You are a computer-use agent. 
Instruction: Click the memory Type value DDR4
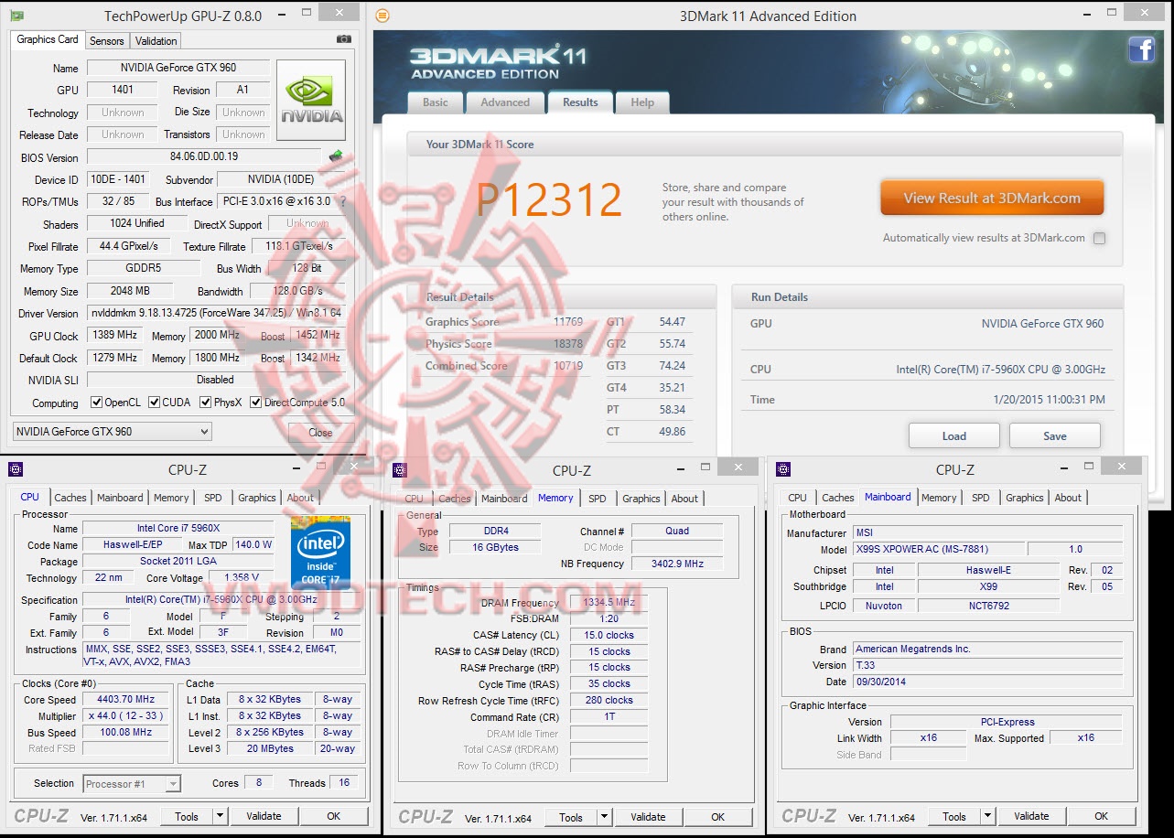click(x=496, y=532)
